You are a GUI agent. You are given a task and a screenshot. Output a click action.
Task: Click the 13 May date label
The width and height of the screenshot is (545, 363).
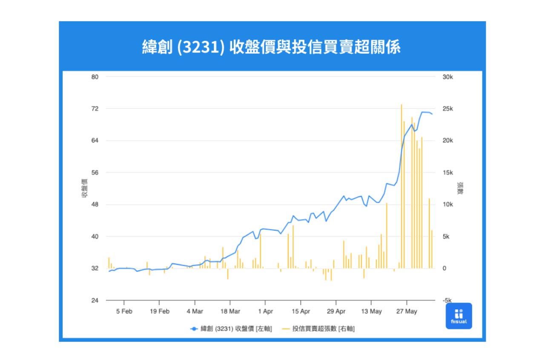tap(371, 311)
